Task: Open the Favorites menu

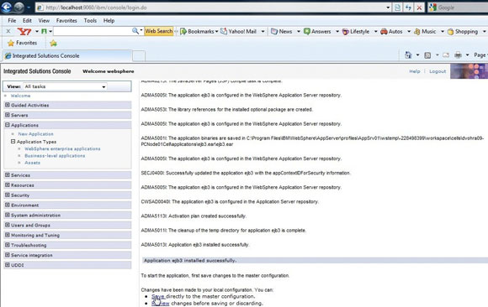Action: click(66, 20)
